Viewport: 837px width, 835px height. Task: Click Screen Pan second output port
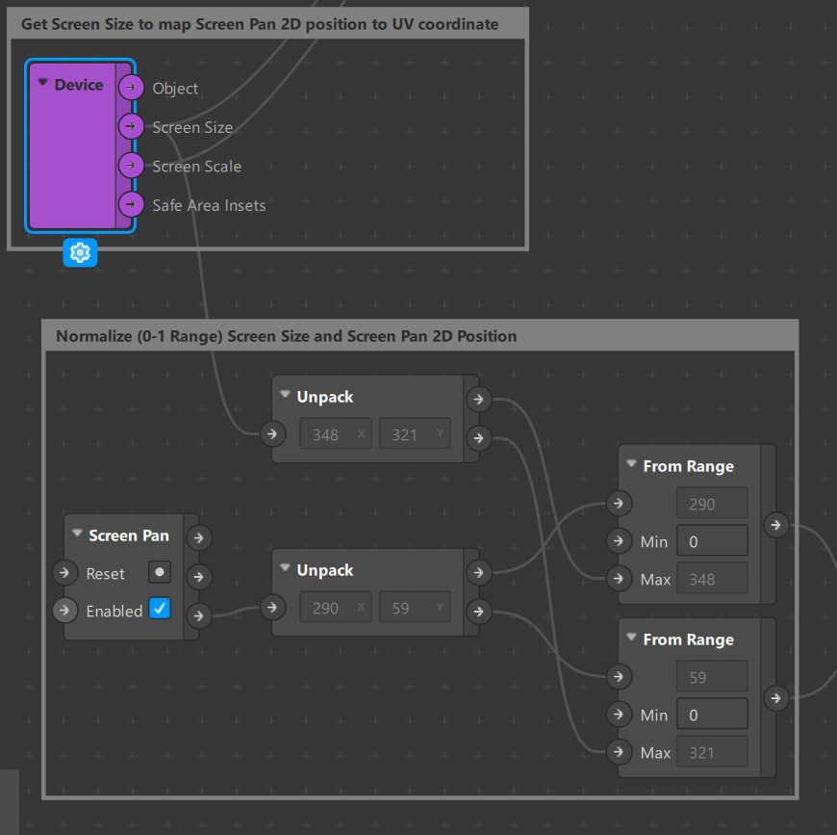[198, 577]
